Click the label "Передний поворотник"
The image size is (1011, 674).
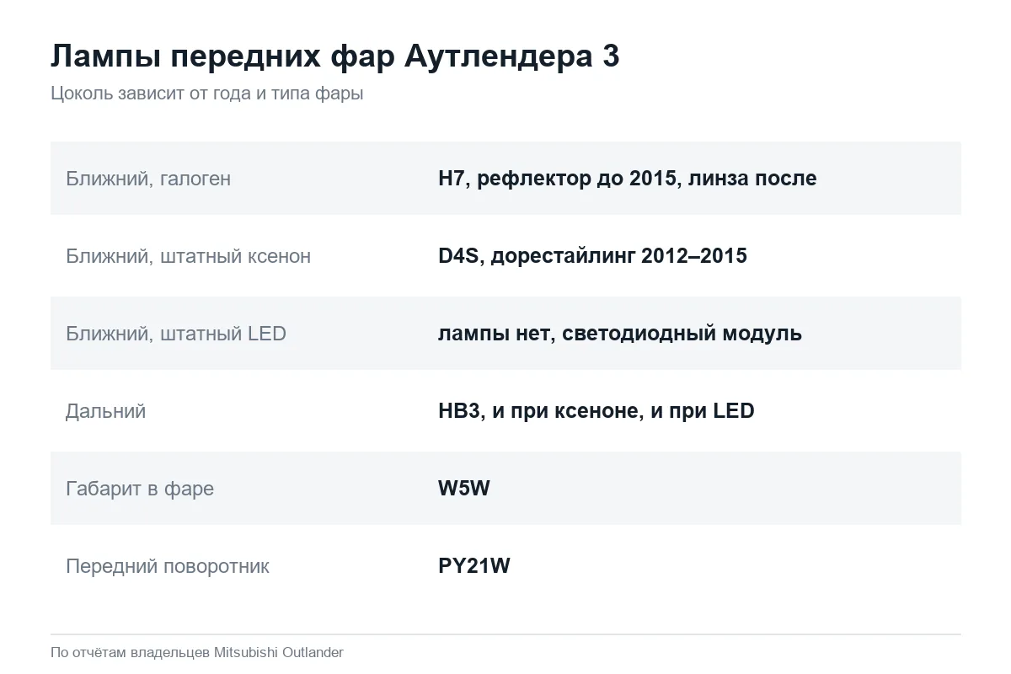tap(168, 566)
